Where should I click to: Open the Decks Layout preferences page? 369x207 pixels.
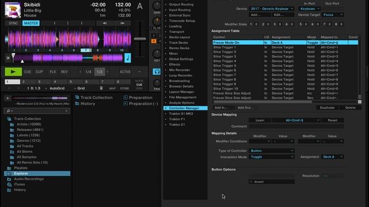coord(179,37)
